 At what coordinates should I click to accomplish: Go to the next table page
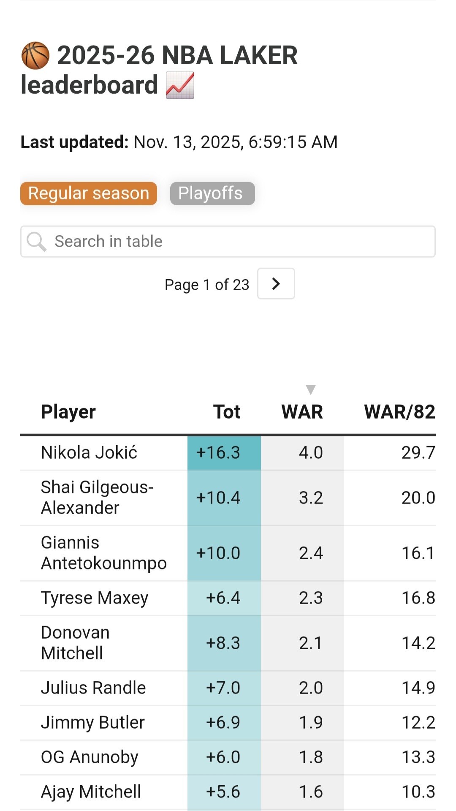tap(276, 284)
